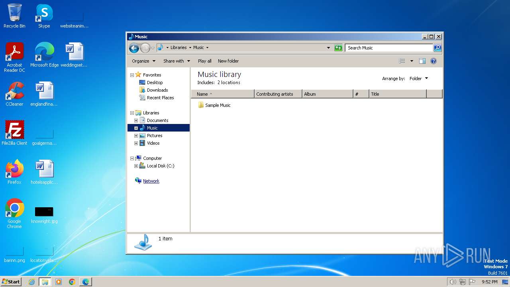Click Libraries in the address breadcrumb
510x287 pixels.
[x=178, y=47]
